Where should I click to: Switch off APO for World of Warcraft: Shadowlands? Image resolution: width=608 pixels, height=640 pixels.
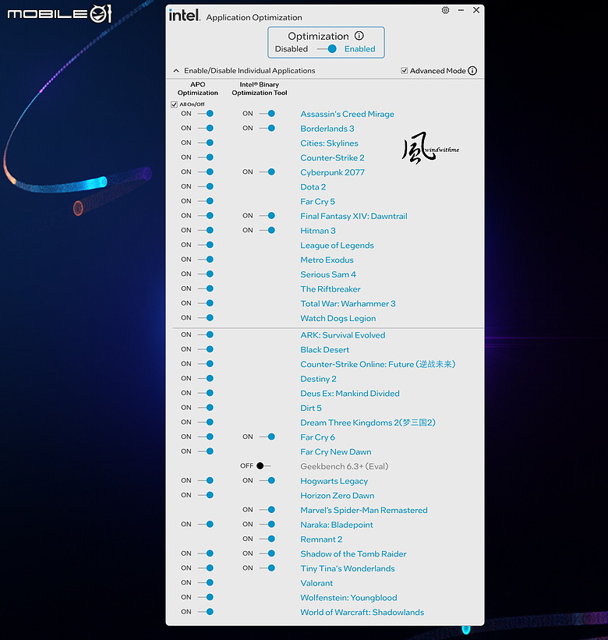pyautogui.click(x=206, y=612)
